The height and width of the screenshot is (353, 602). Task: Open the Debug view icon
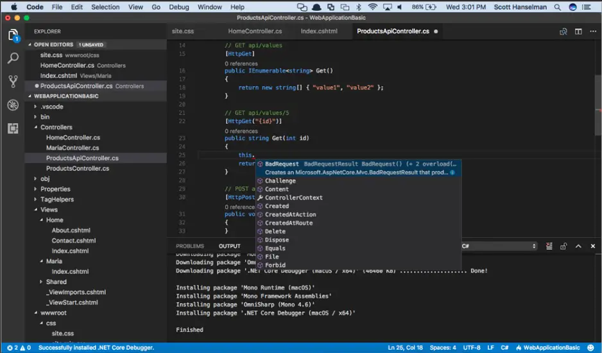click(x=13, y=105)
